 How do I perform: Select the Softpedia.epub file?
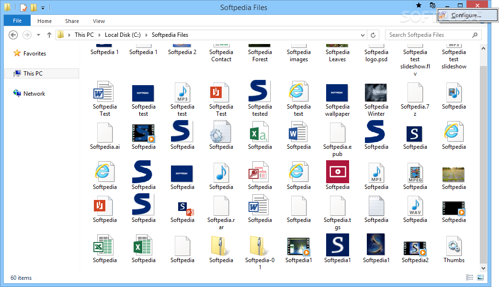(337, 140)
